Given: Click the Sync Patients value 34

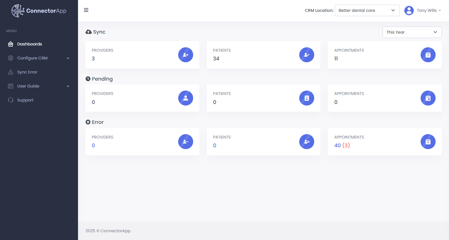Looking at the screenshot, I should (x=216, y=59).
